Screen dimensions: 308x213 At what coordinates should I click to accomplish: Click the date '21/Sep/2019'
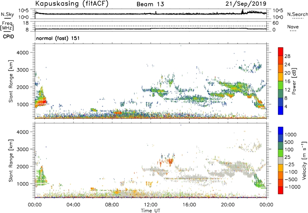click(x=246, y=4)
